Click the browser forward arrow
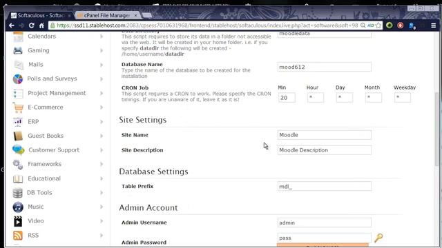This screenshot has width=442, height=248. pyautogui.click(x=21, y=25)
